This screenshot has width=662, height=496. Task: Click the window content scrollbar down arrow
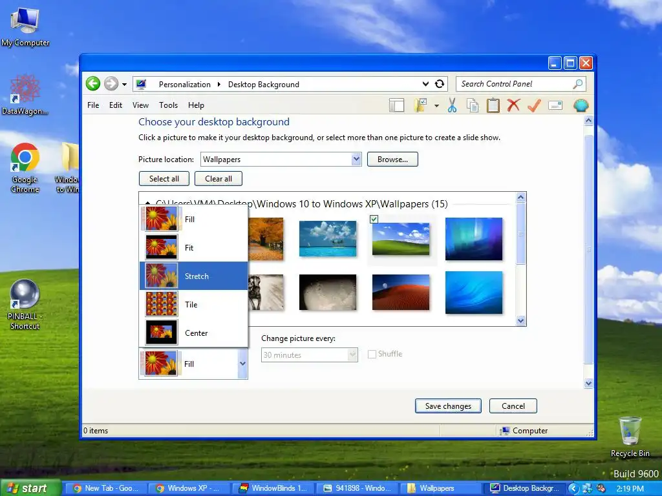click(x=588, y=384)
